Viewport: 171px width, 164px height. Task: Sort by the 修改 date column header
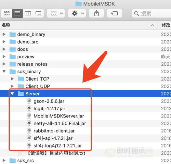pyautogui.click(x=166, y=25)
